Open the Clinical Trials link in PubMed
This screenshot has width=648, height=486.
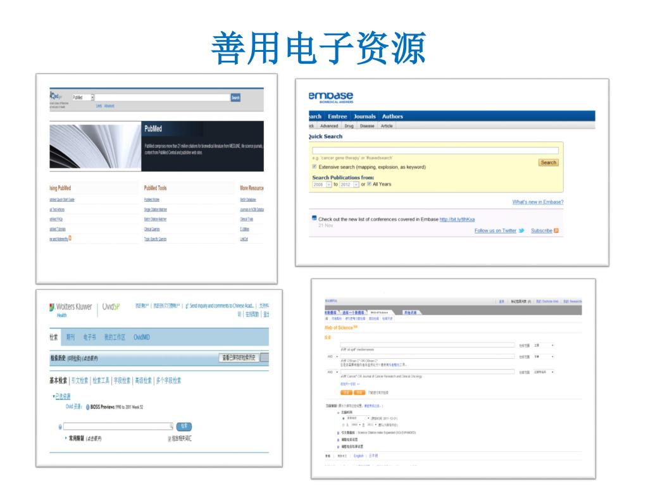click(247, 219)
